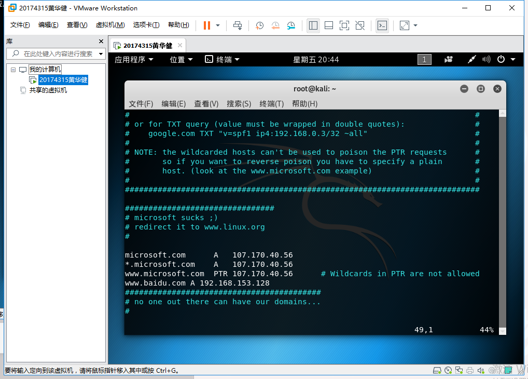This screenshot has width=528, height=379.
Task: Open the Kali 位置 menu
Action: click(x=181, y=60)
